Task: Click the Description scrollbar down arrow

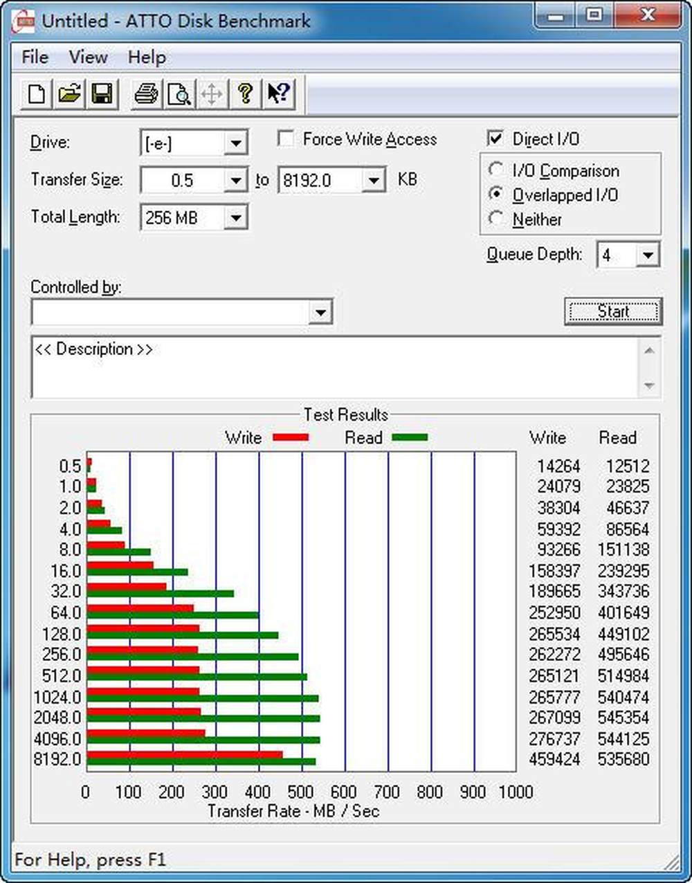Action: coord(649,385)
